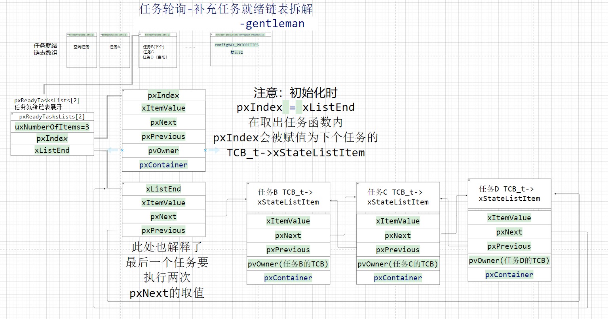Select the pxIndex box title
This screenshot has height=319, width=608.
(x=163, y=95)
